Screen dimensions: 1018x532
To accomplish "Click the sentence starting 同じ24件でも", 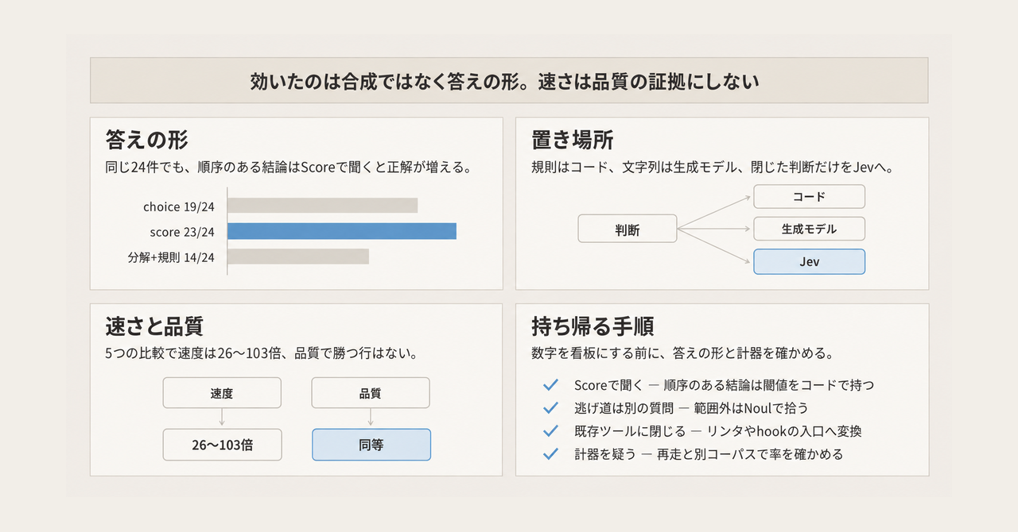I will coord(288,168).
